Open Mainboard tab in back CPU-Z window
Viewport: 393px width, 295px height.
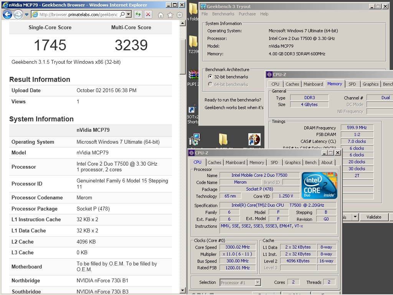(x=313, y=84)
